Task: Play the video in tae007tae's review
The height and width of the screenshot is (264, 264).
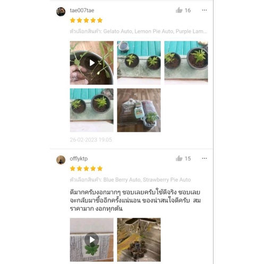Action: point(92,63)
